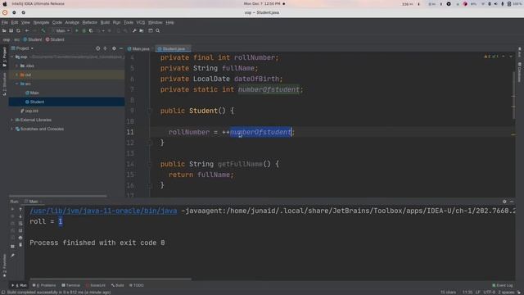Click the green Run button in toolbar
524x295 pixels.
tap(76, 31)
